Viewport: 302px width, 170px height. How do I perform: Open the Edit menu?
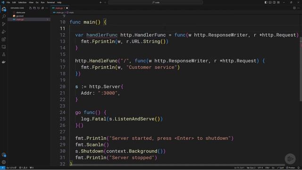(x=14, y=2)
